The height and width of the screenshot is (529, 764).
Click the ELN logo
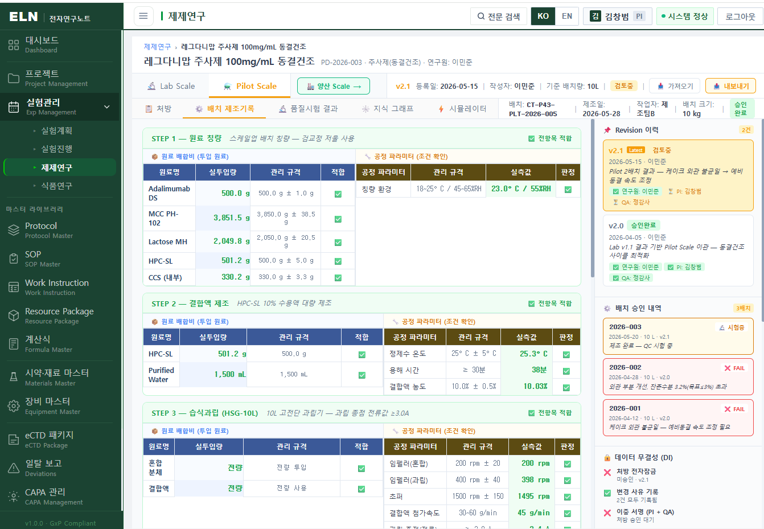click(24, 17)
